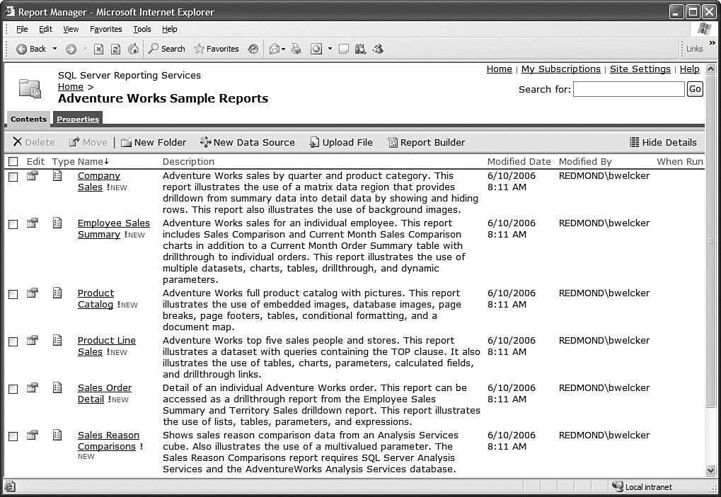Edit properties icon for Sales Reason Comparisons

point(32,435)
